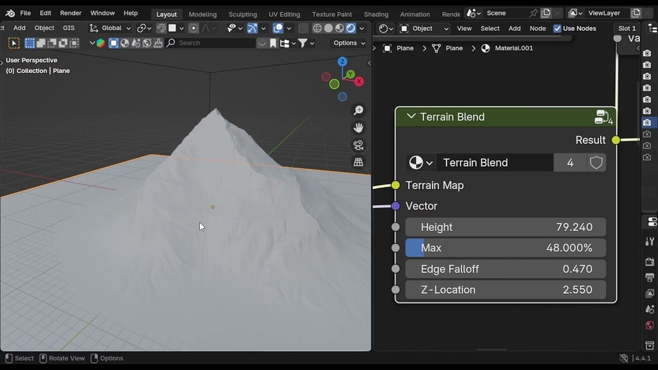Click the Height 79.240 value field

click(x=506, y=227)
